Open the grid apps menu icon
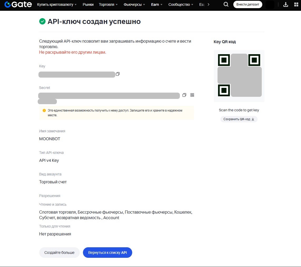 [296, 4]
